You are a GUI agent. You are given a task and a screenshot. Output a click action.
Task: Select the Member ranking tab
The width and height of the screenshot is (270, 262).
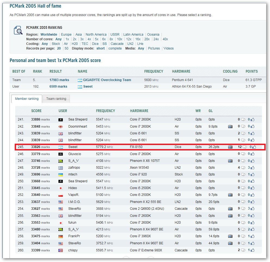coord(27,99)
